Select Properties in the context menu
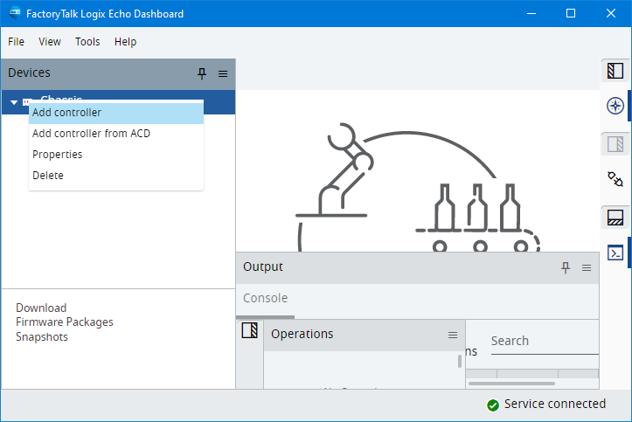 click(116, 155)
